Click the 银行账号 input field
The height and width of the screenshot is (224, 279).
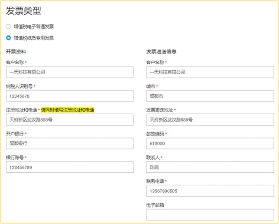click(70, 167)
